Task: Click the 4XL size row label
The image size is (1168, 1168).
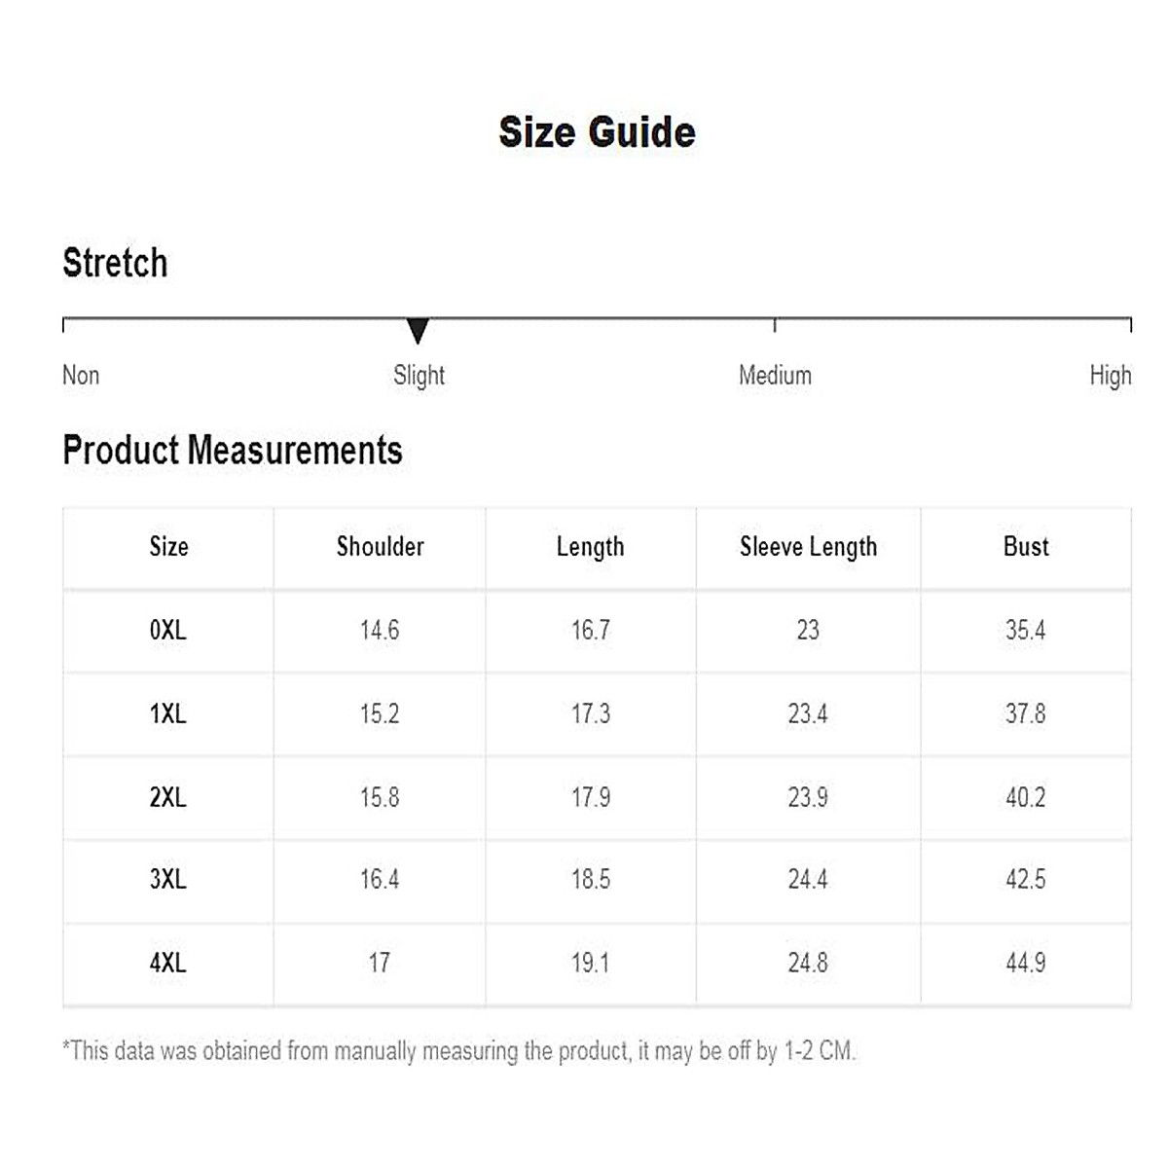Action: coord(167,964)
